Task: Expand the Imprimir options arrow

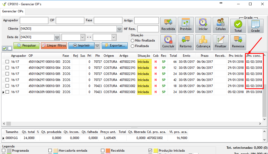Action: pos(97,45)
